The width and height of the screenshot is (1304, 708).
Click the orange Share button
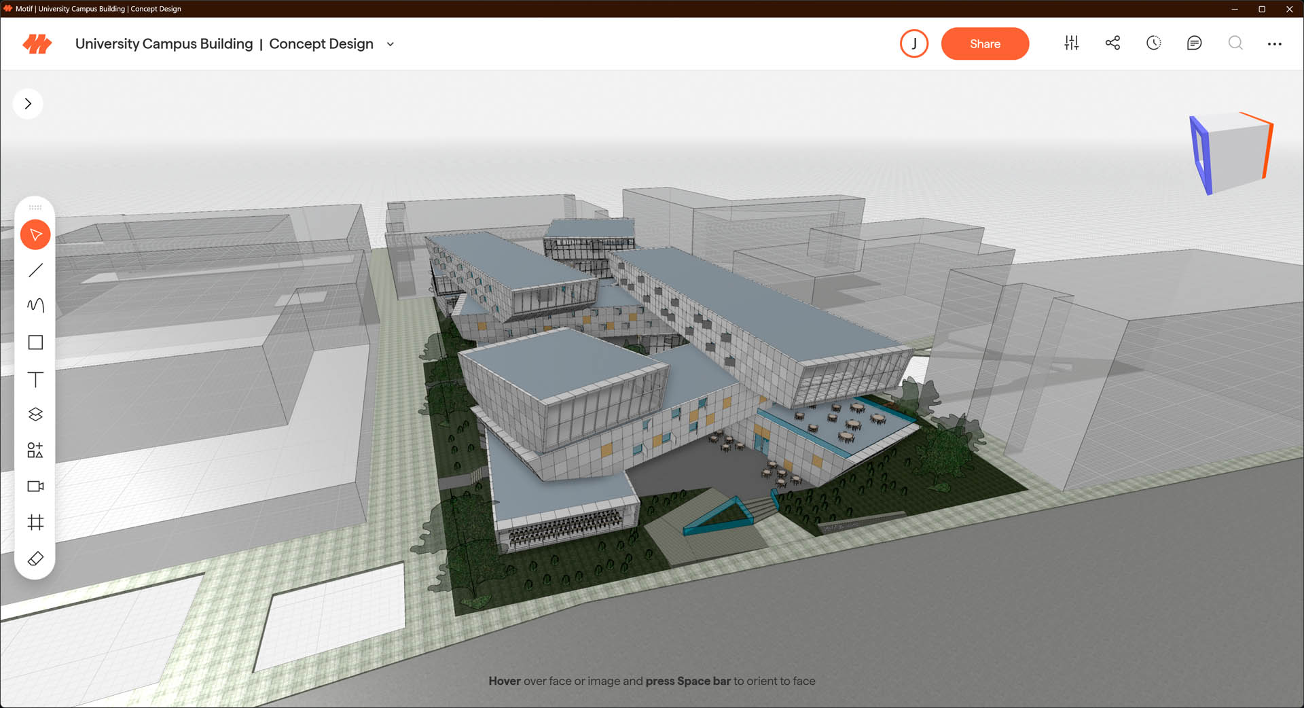click(985, 44)
